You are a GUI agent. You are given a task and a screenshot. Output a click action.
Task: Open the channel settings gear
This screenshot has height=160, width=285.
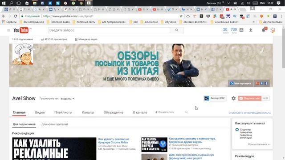[233, 98]
